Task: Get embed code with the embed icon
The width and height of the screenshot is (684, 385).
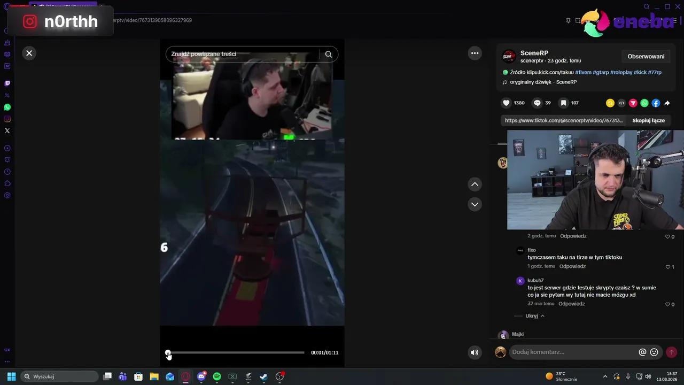Action: click(x=621, y=103)
